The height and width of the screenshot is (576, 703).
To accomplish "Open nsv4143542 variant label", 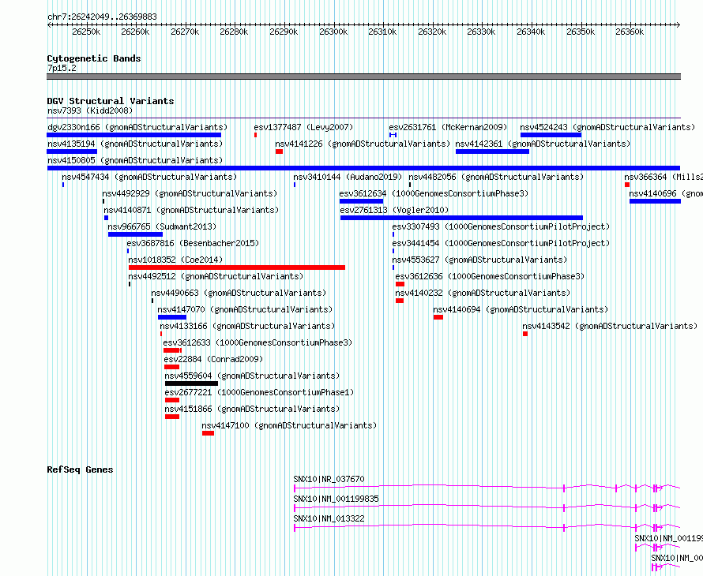I will tap(610, 326).
